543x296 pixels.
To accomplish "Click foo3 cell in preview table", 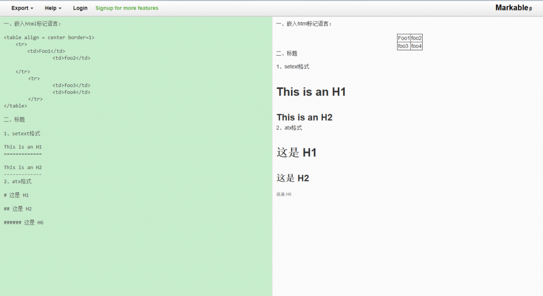I will [404, 46].
